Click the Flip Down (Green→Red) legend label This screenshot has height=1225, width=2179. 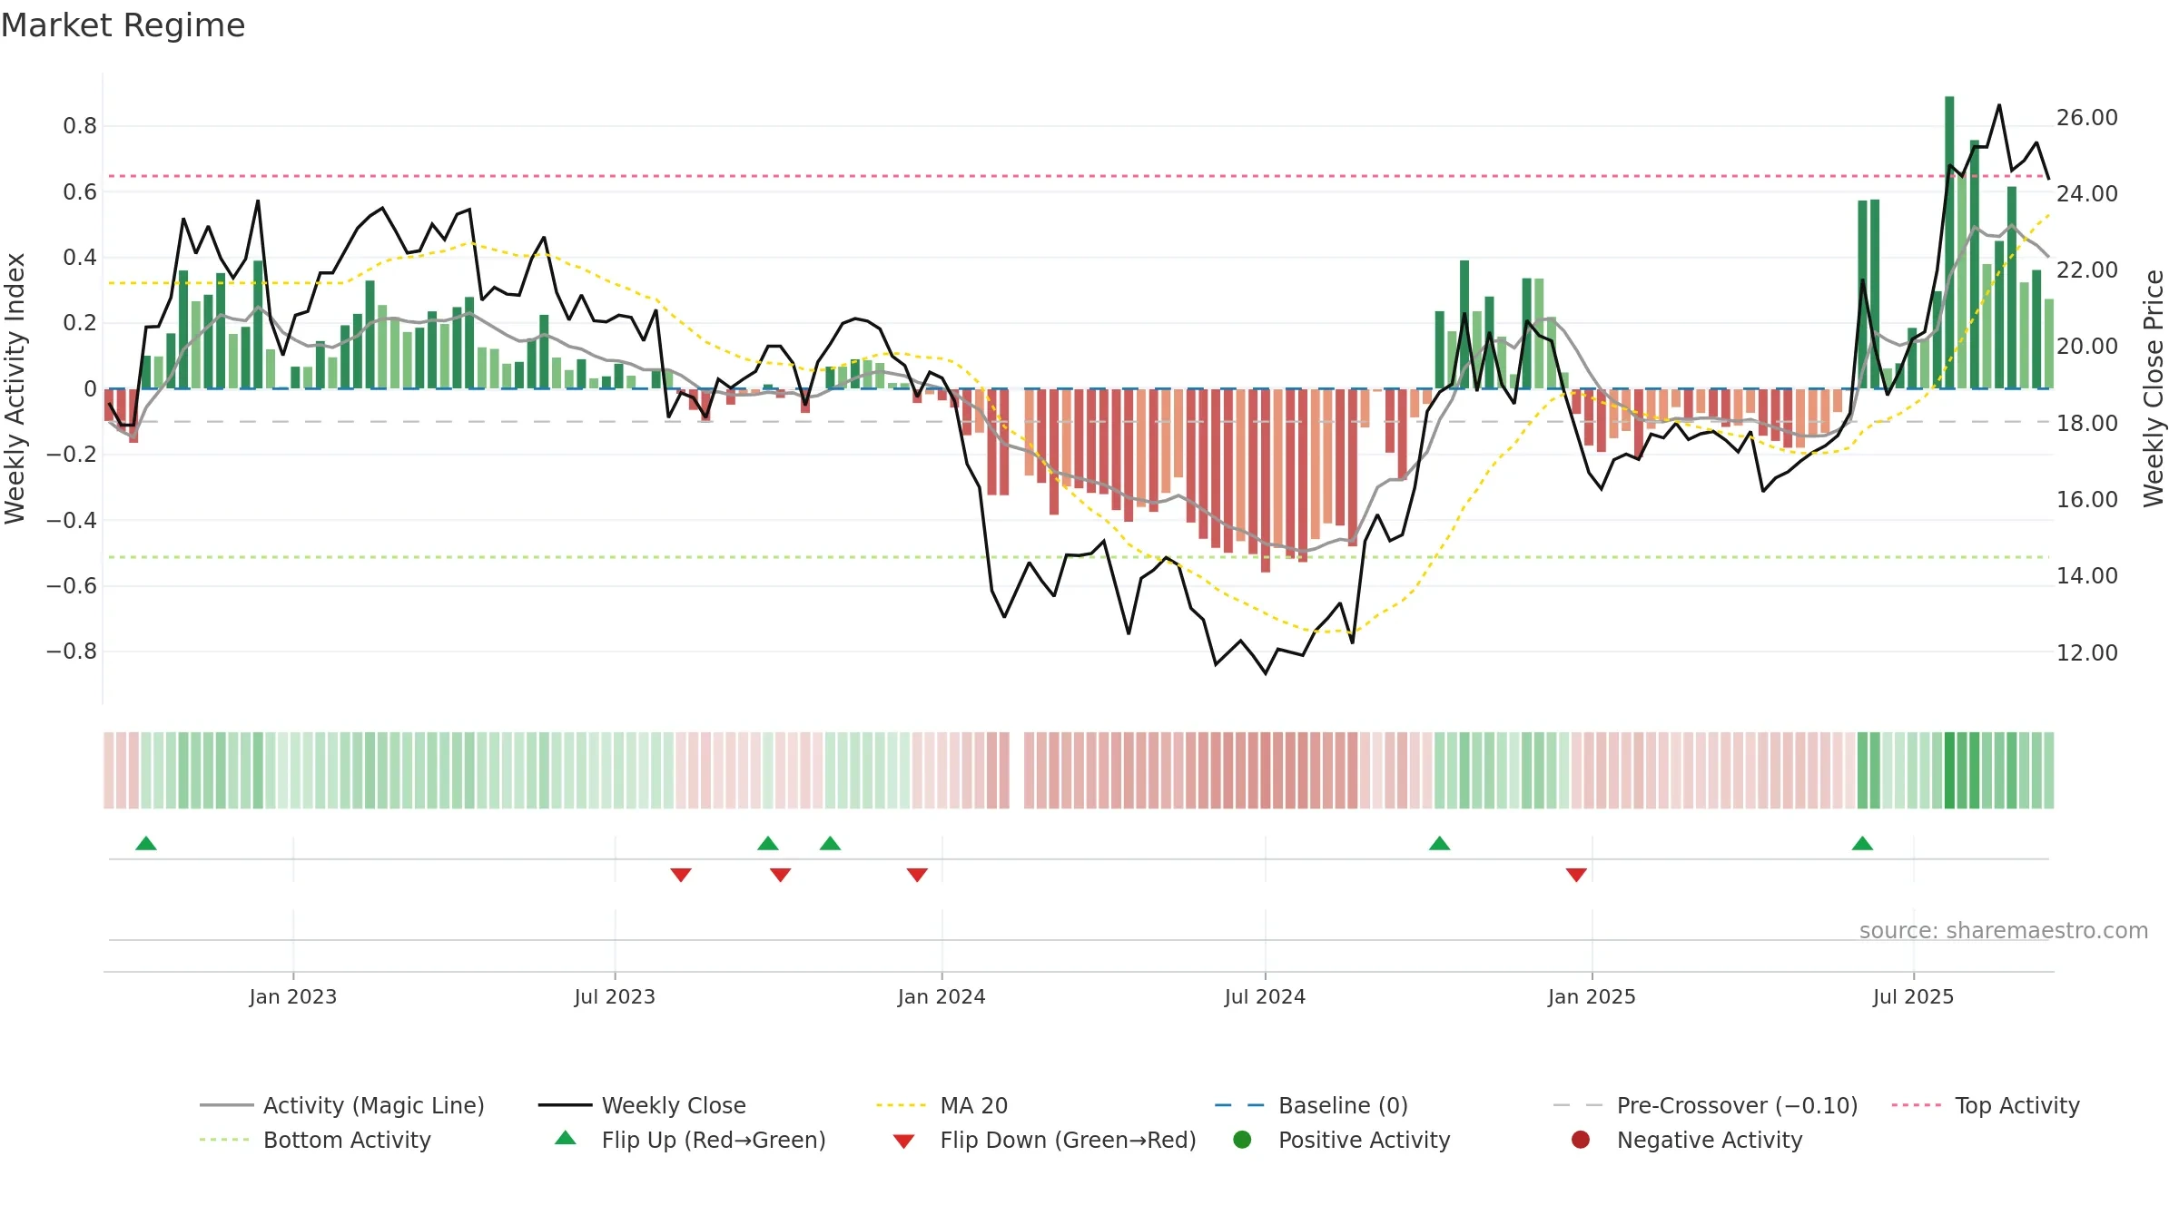pyautogui.click(x=1068, y=1140)
